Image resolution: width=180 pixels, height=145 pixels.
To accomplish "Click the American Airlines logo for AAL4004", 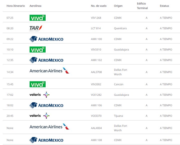I will pos(49,127).
